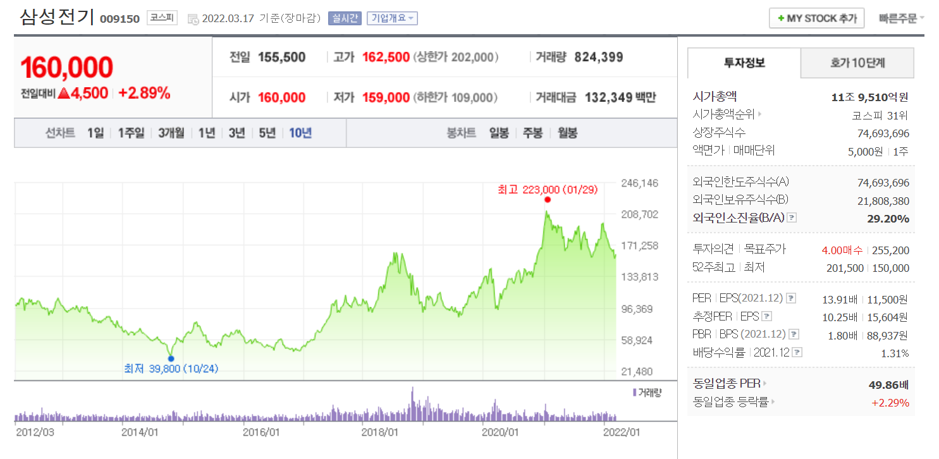Select the 1주일 line chart period
The width and height of the screenshot is (939, 459).
click(131, 133)
